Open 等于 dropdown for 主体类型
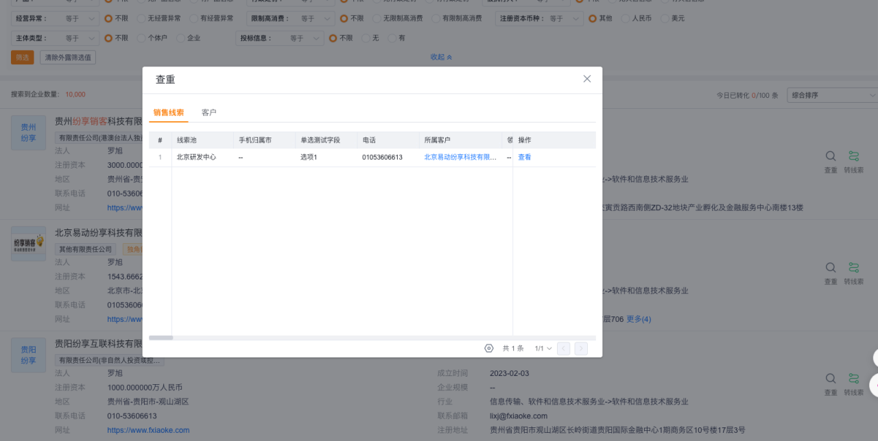This screenshot has width=878, height=441. tap(81, 38)
